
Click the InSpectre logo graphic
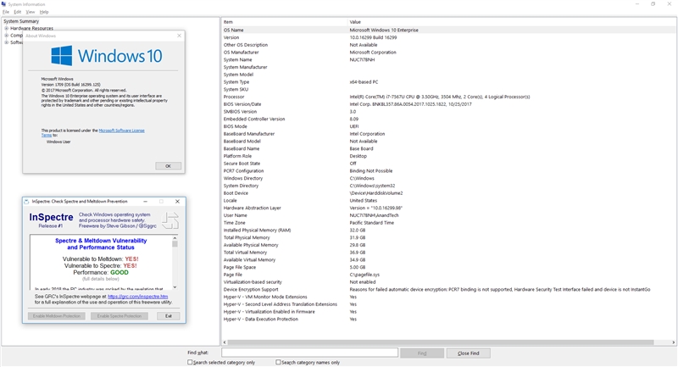(170, 220)
